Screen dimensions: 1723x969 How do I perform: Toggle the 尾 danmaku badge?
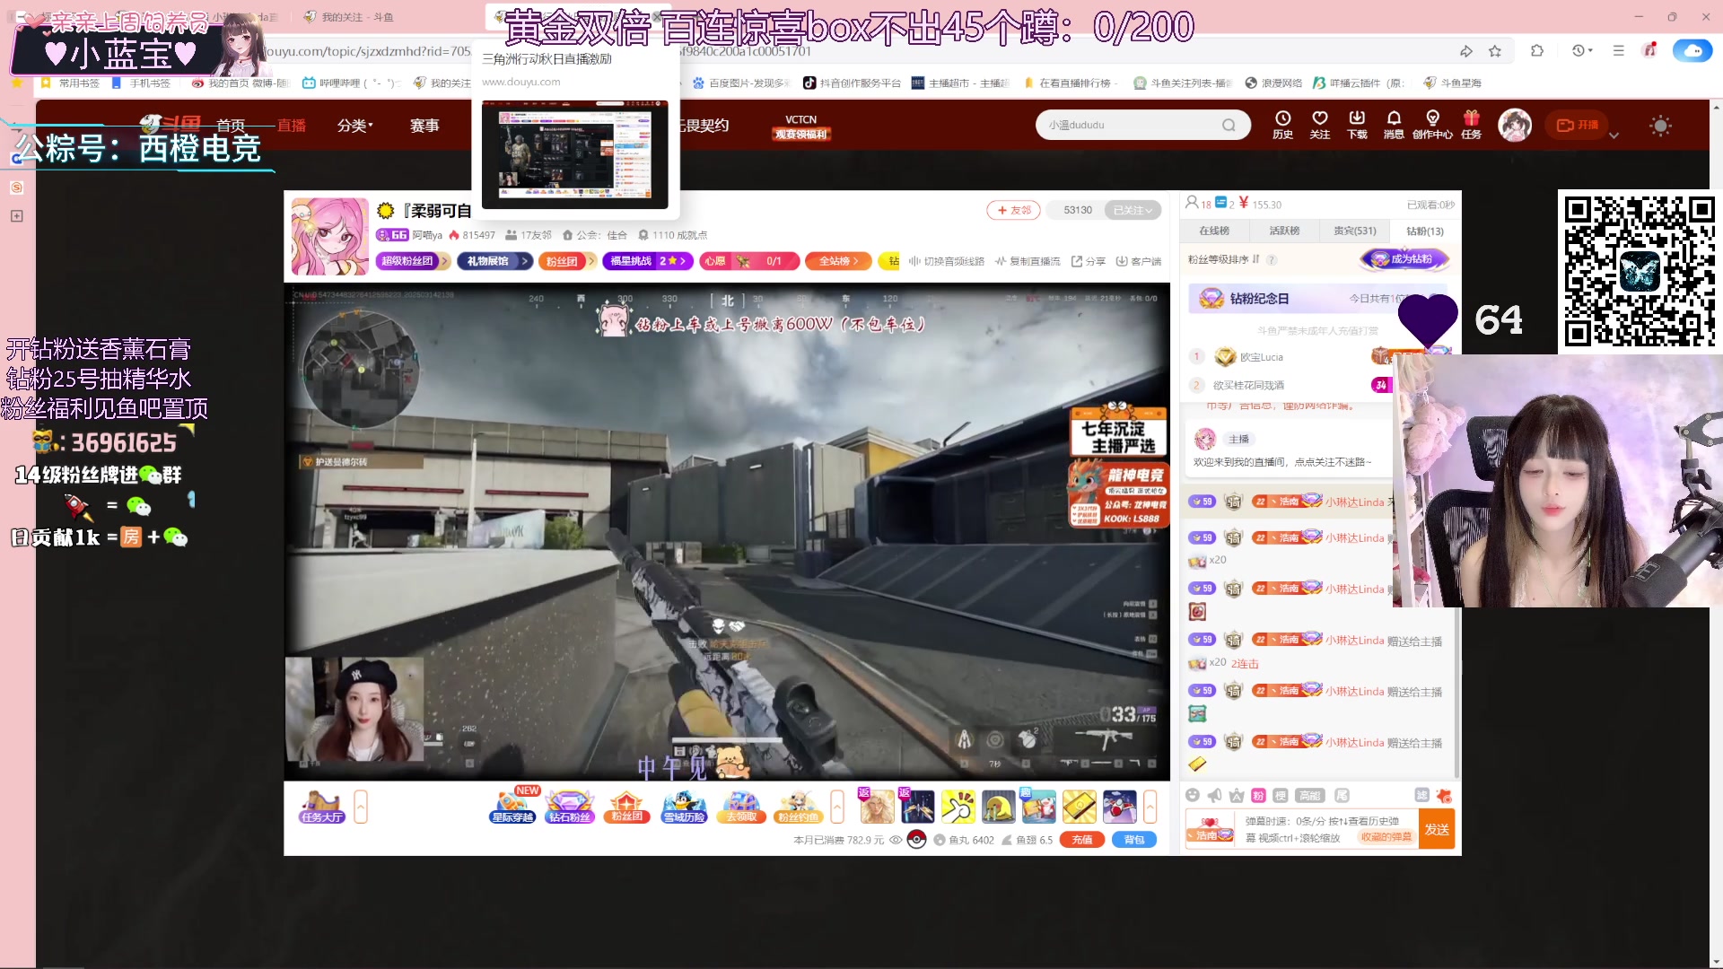click(1342, 796)
